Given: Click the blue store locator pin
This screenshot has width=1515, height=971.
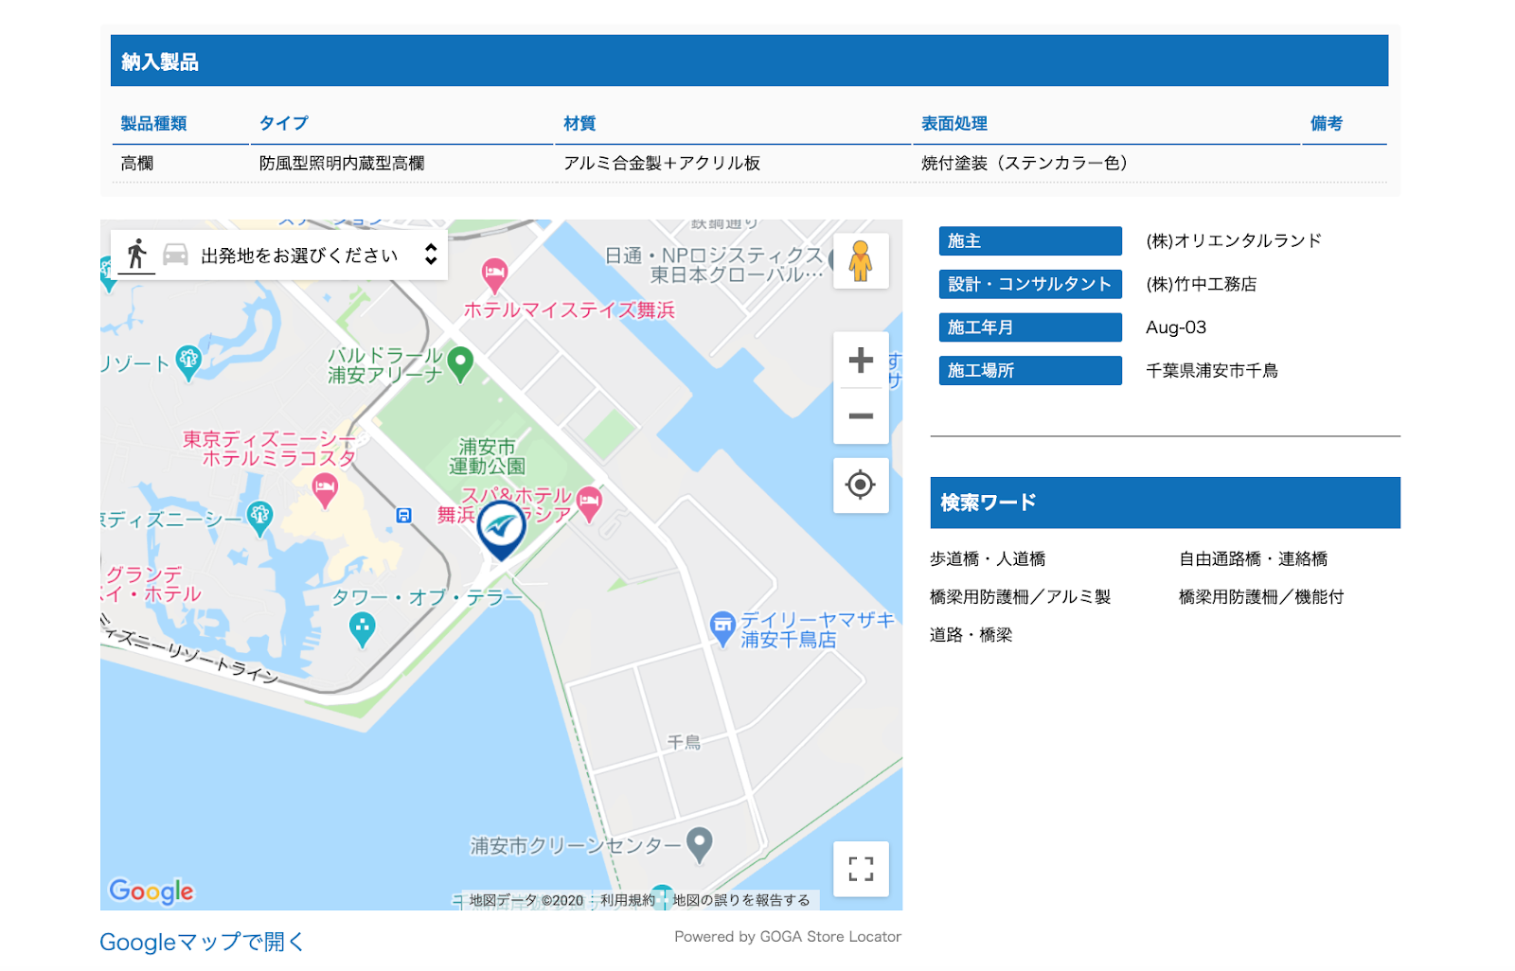Looking at the screenshot, I should point(501,528).
